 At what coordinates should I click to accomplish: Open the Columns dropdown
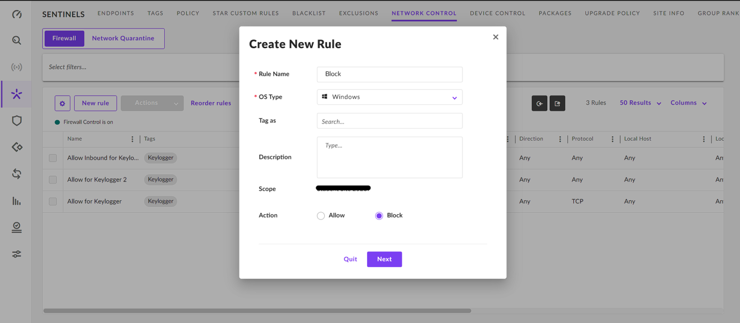coord(688,103)
